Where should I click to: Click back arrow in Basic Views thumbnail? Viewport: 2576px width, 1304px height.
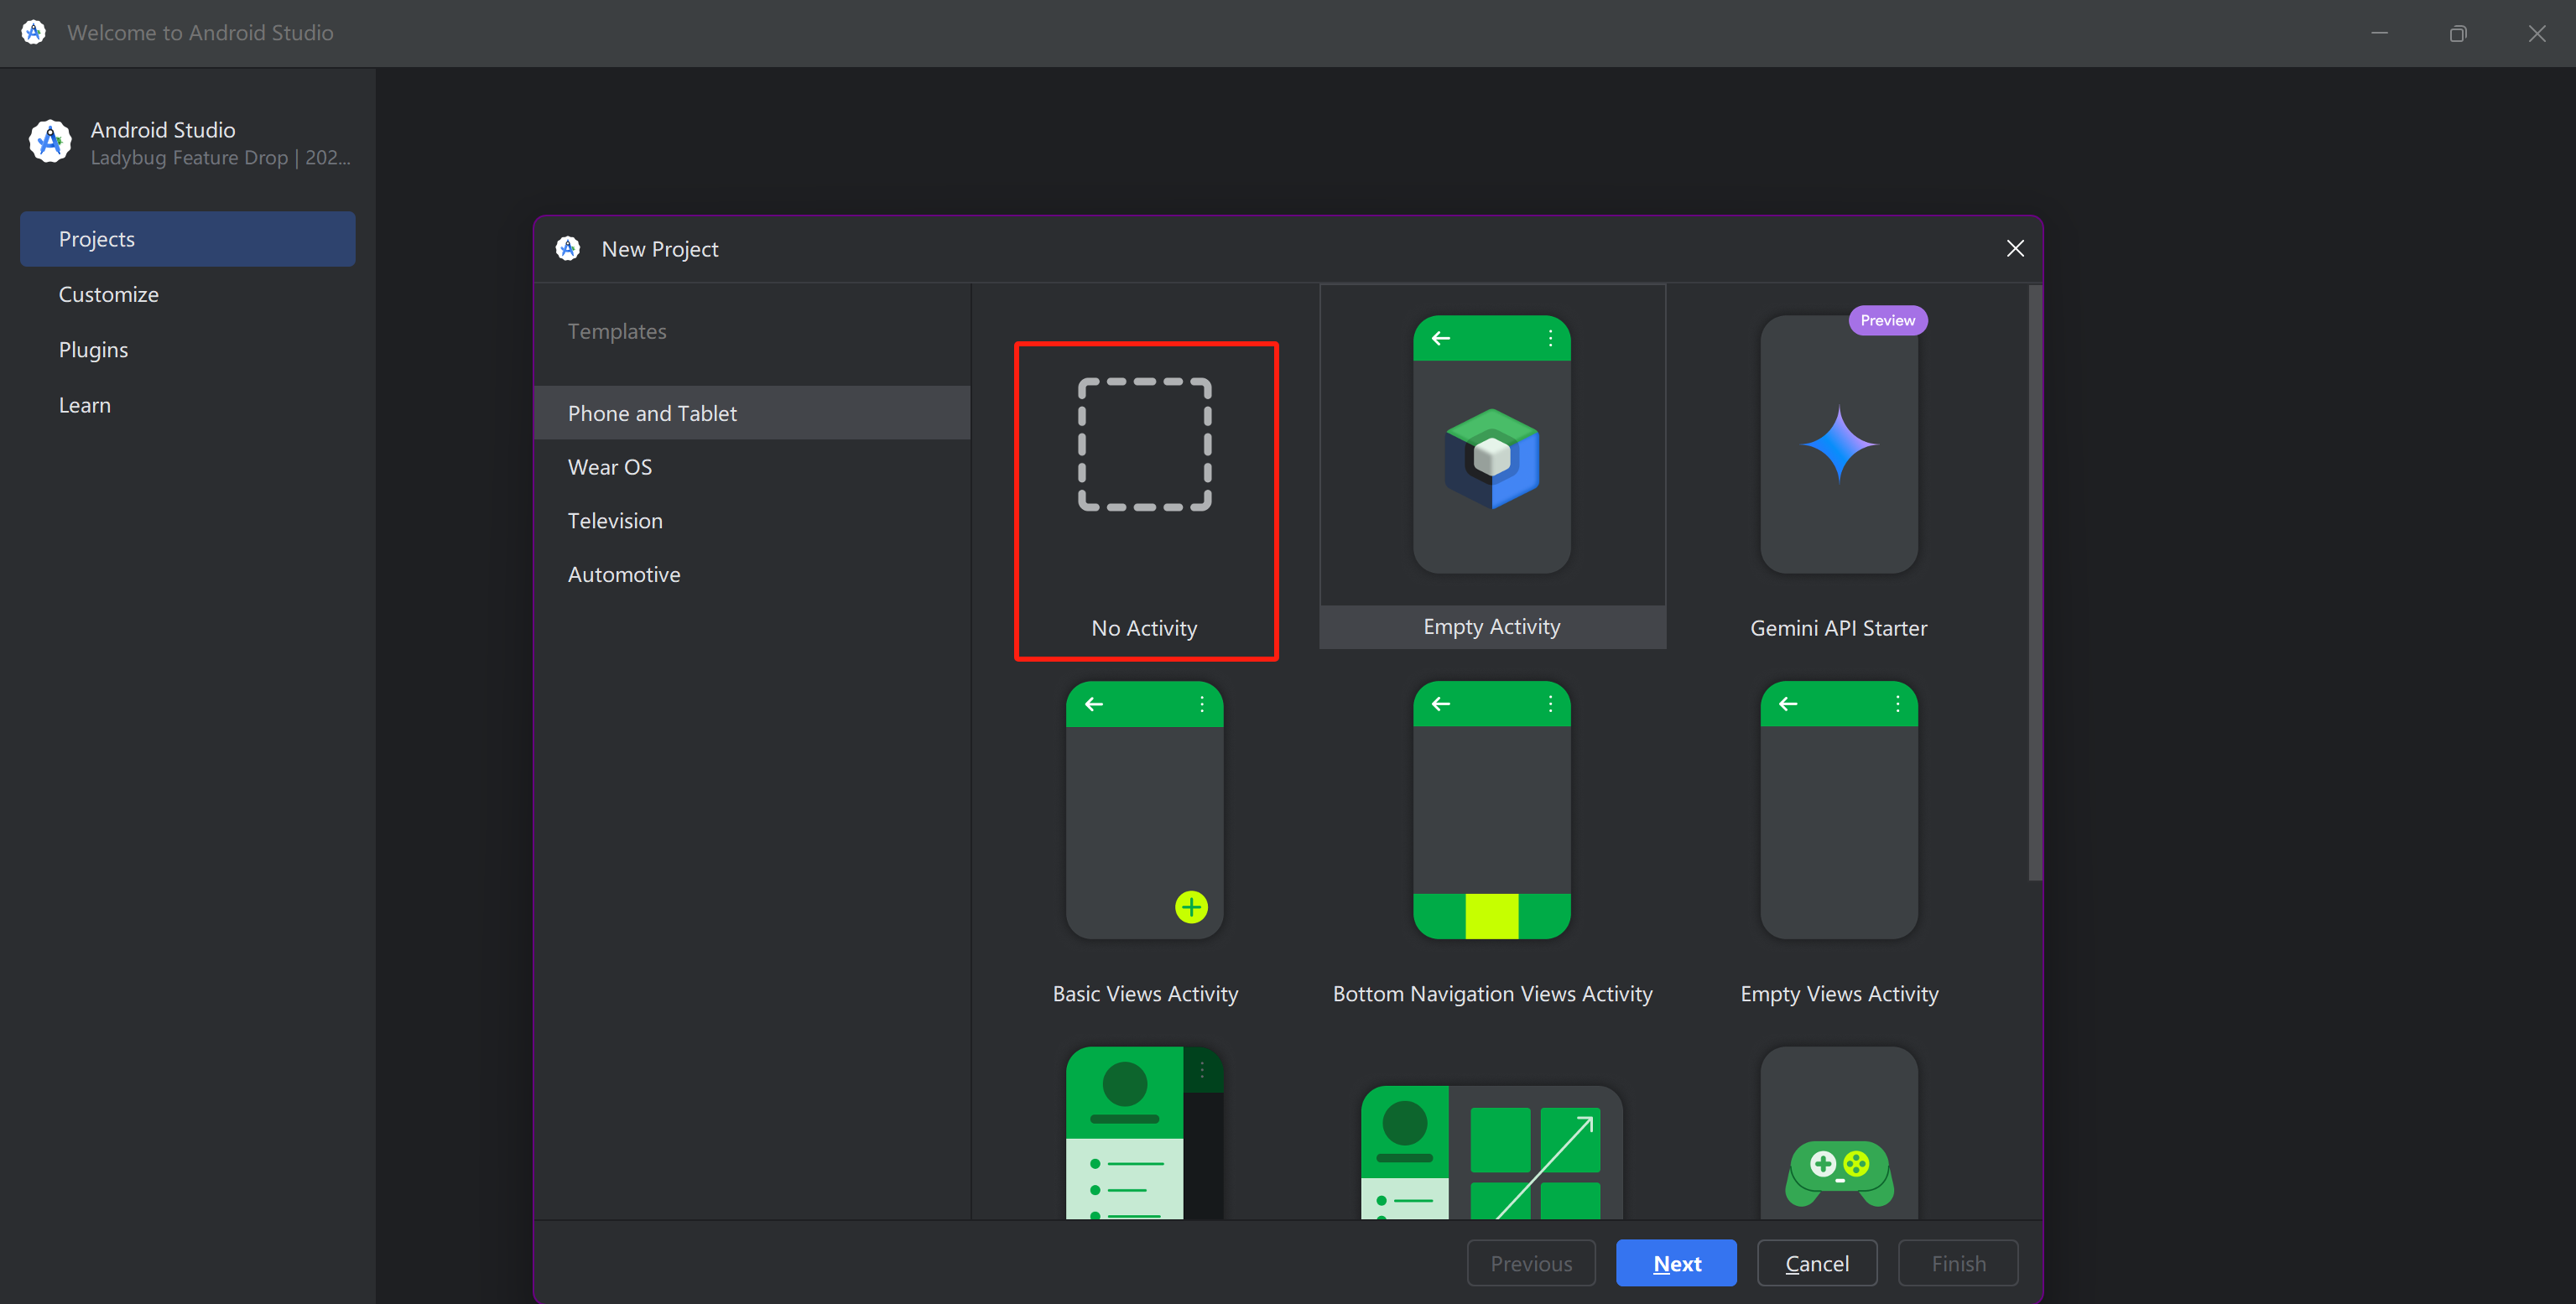click(1094, 705)
